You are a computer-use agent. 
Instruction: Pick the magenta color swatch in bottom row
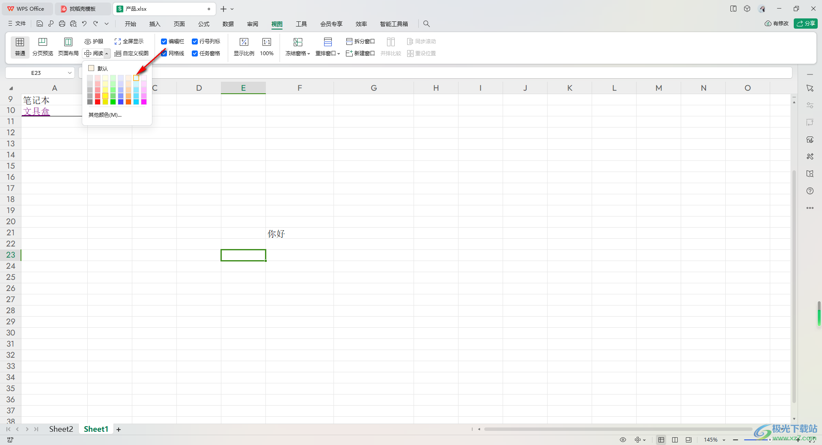tap(144, 102)
